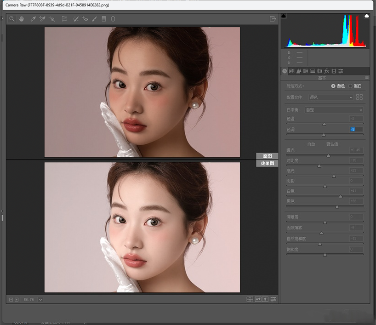Viewport: 376px width, 325px height.
Task: Select the Hand tool
Action: pos(21,19)
